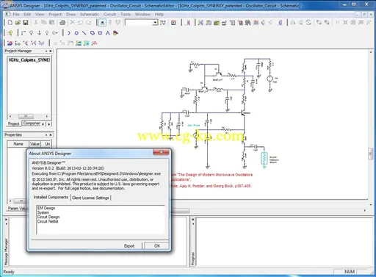Select the Draw Arc tool
This screenshot has width=376, height=277.
pos(69,33)
